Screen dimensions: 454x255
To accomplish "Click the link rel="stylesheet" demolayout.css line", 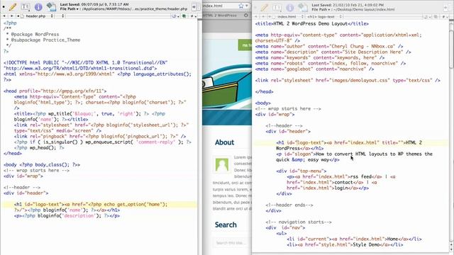I will point(348,80).
